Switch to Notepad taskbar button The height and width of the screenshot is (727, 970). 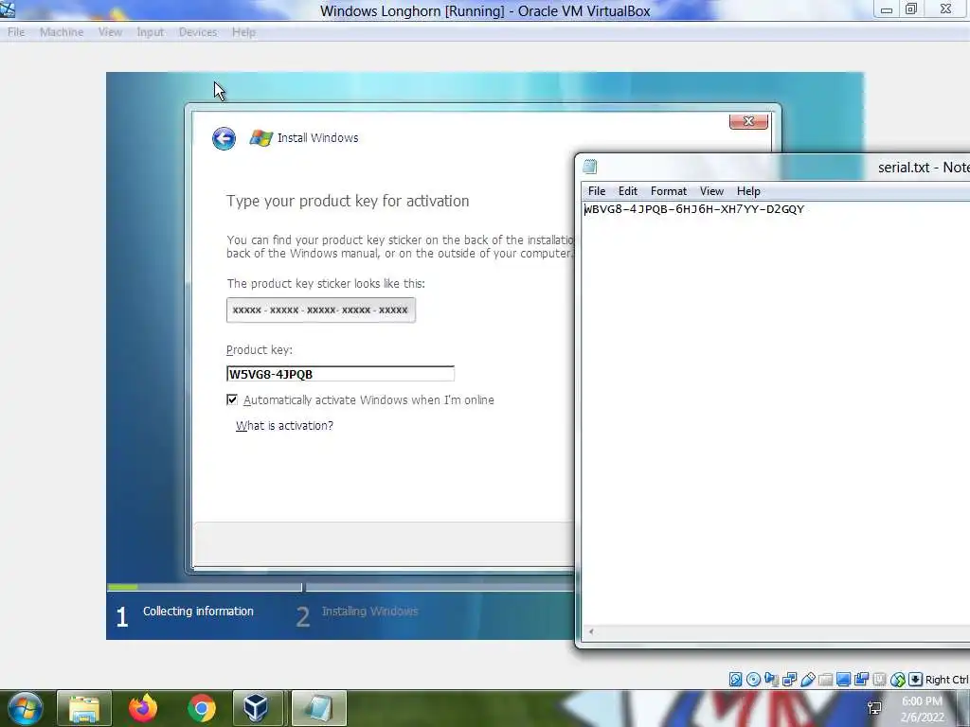point(318,708)
